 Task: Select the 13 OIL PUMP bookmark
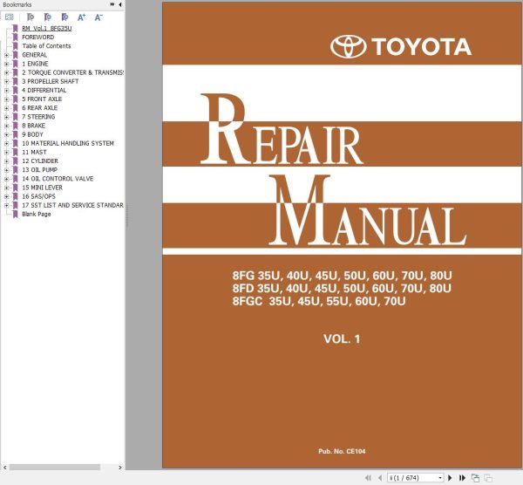(x=40, y=169)
